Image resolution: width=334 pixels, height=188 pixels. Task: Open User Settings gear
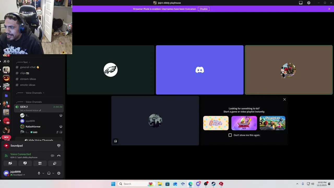coord(59,173)
